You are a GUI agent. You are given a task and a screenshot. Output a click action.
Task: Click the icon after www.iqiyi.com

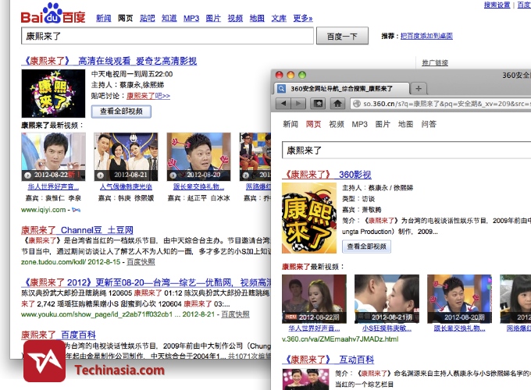click(77, 210)
